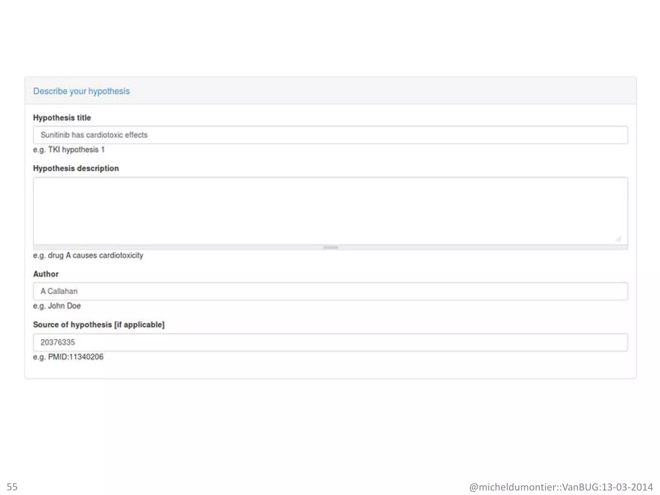
Task: Click the hint 'e.g. drug A causes cardiotoxicity'
Action: 88,255
